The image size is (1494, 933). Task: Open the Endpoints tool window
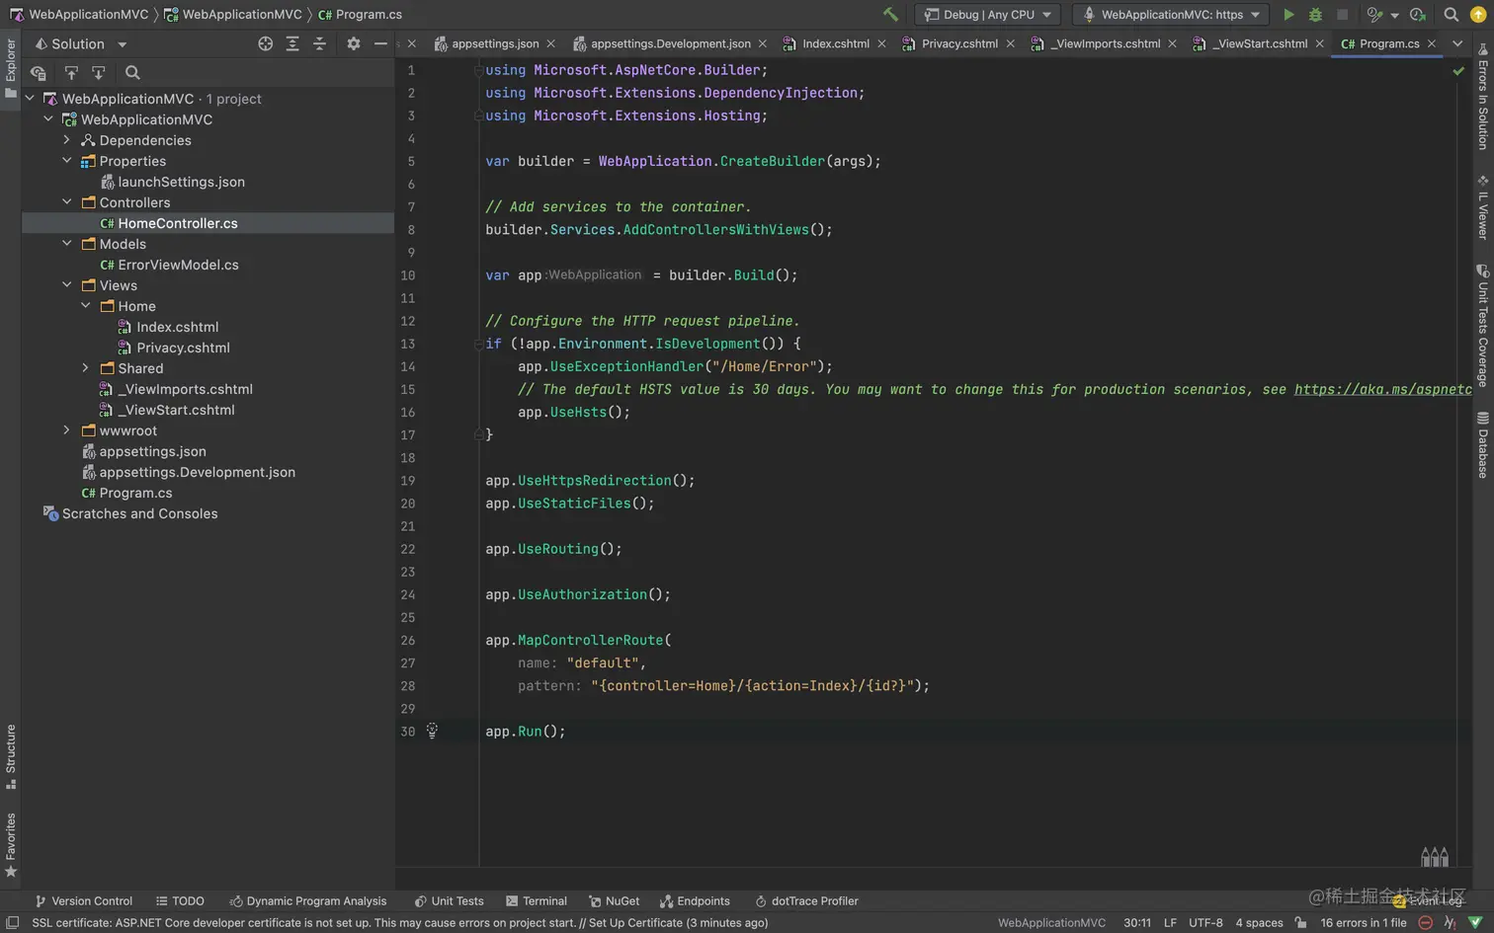click(695, 900)
